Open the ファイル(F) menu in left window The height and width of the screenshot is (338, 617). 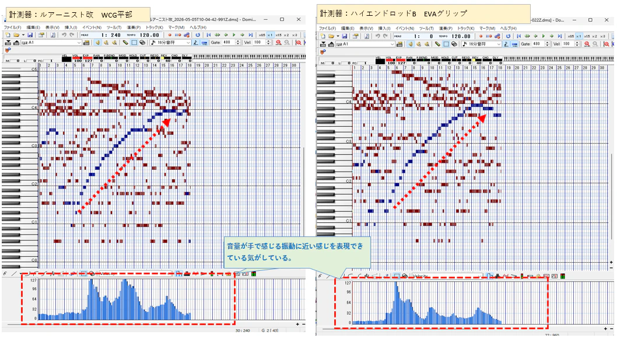12,27
